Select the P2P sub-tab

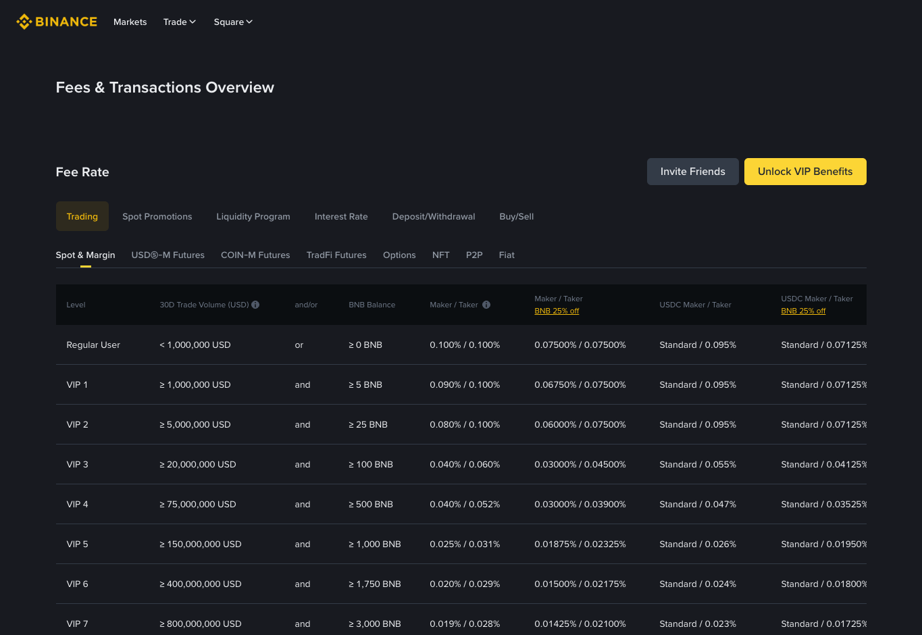point(474,255)
